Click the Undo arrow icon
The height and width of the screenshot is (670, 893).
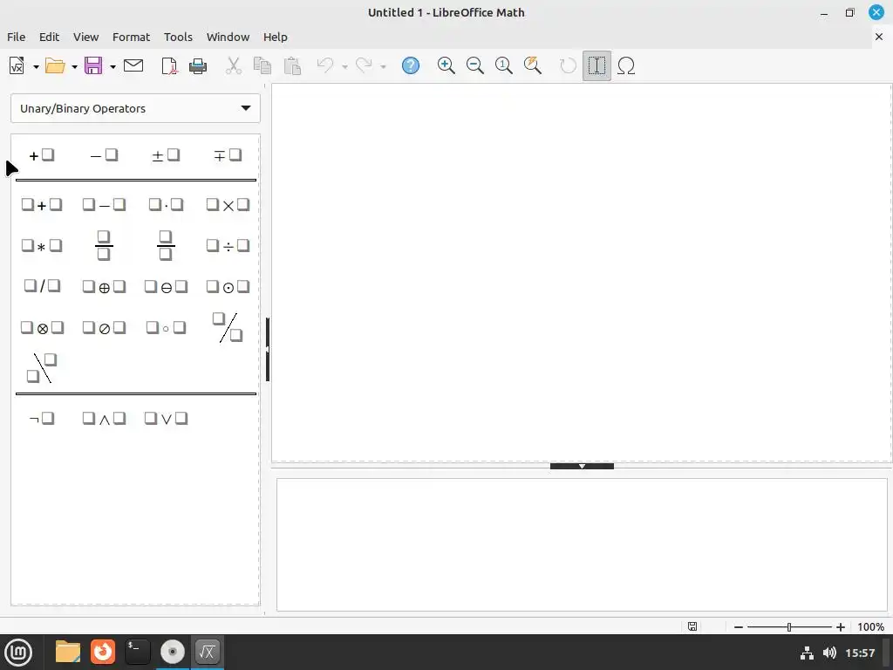click(x=324, y=65)
